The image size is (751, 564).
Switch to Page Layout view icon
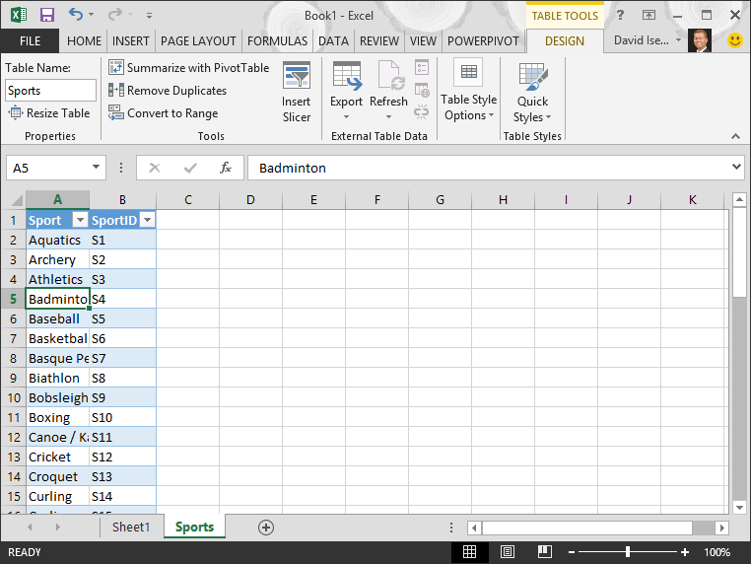click(x=508, y=552)
